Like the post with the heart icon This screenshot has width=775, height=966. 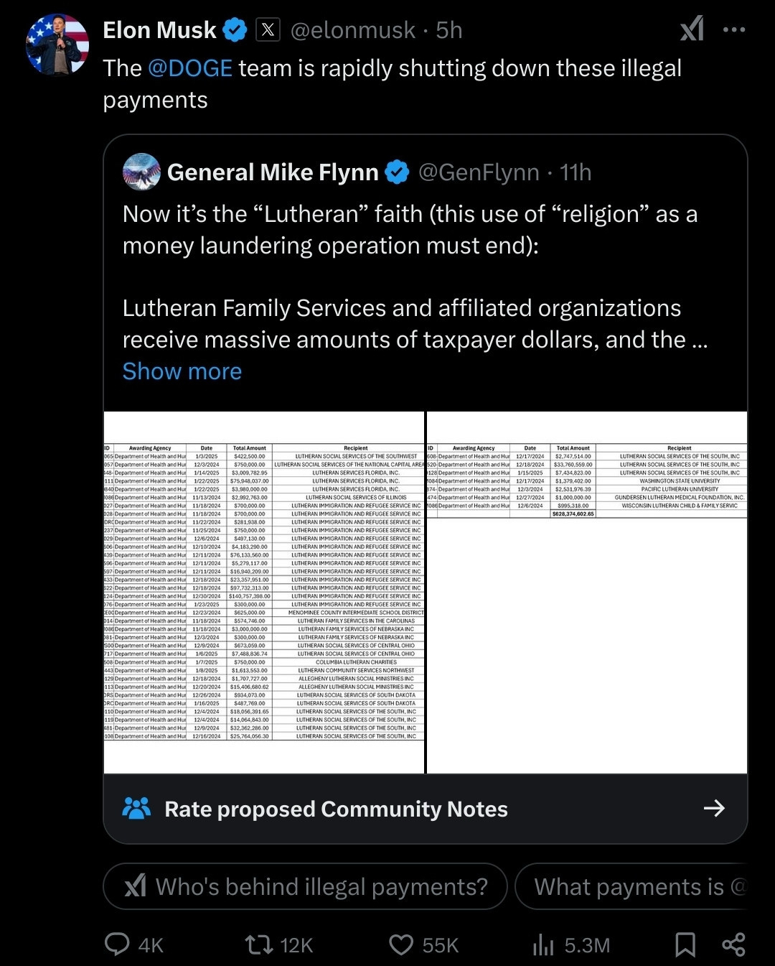tap(401, 944)
